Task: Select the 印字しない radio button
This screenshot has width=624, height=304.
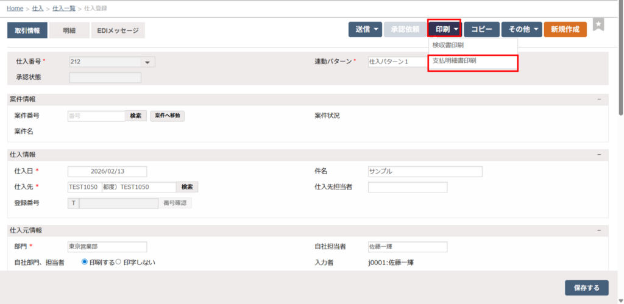Action: [119, 262]
